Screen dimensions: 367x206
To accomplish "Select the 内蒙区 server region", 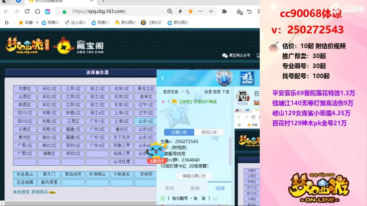I will [25, 89].
